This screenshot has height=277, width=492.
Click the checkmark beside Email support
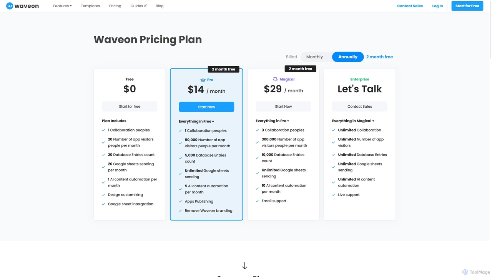point(257,201)
